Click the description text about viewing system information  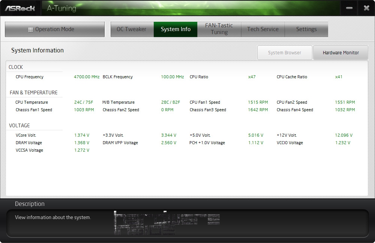coord(53,218)
